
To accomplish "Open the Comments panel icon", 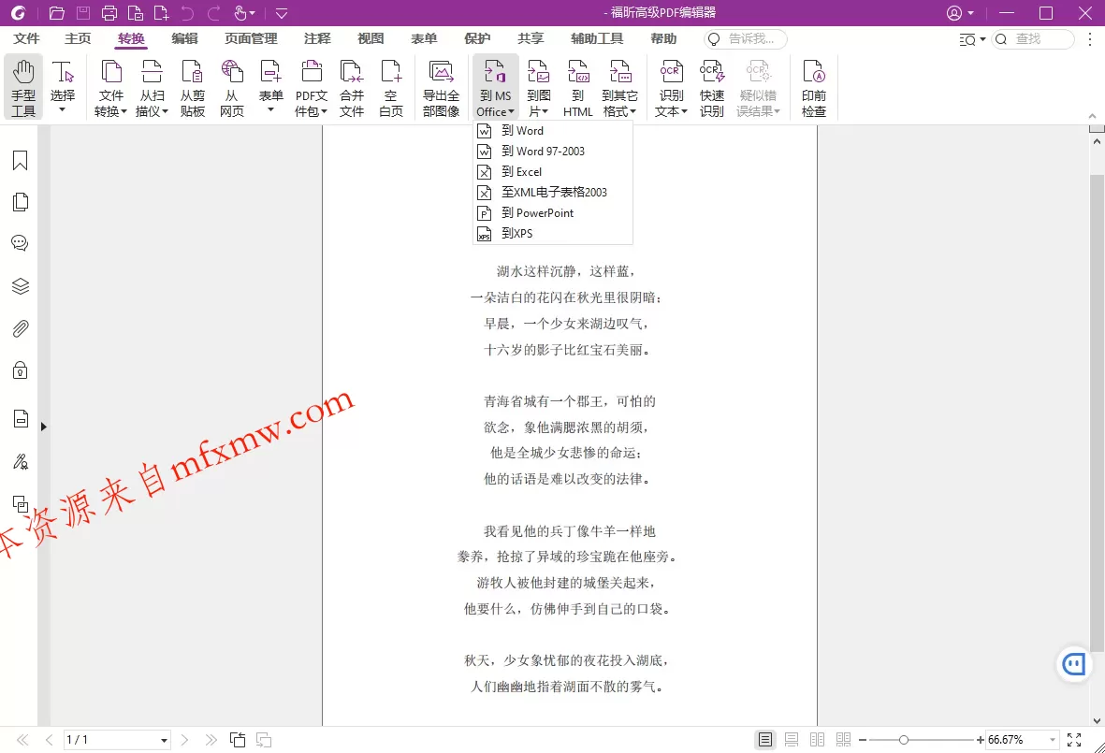I will [x=21, y=243].
